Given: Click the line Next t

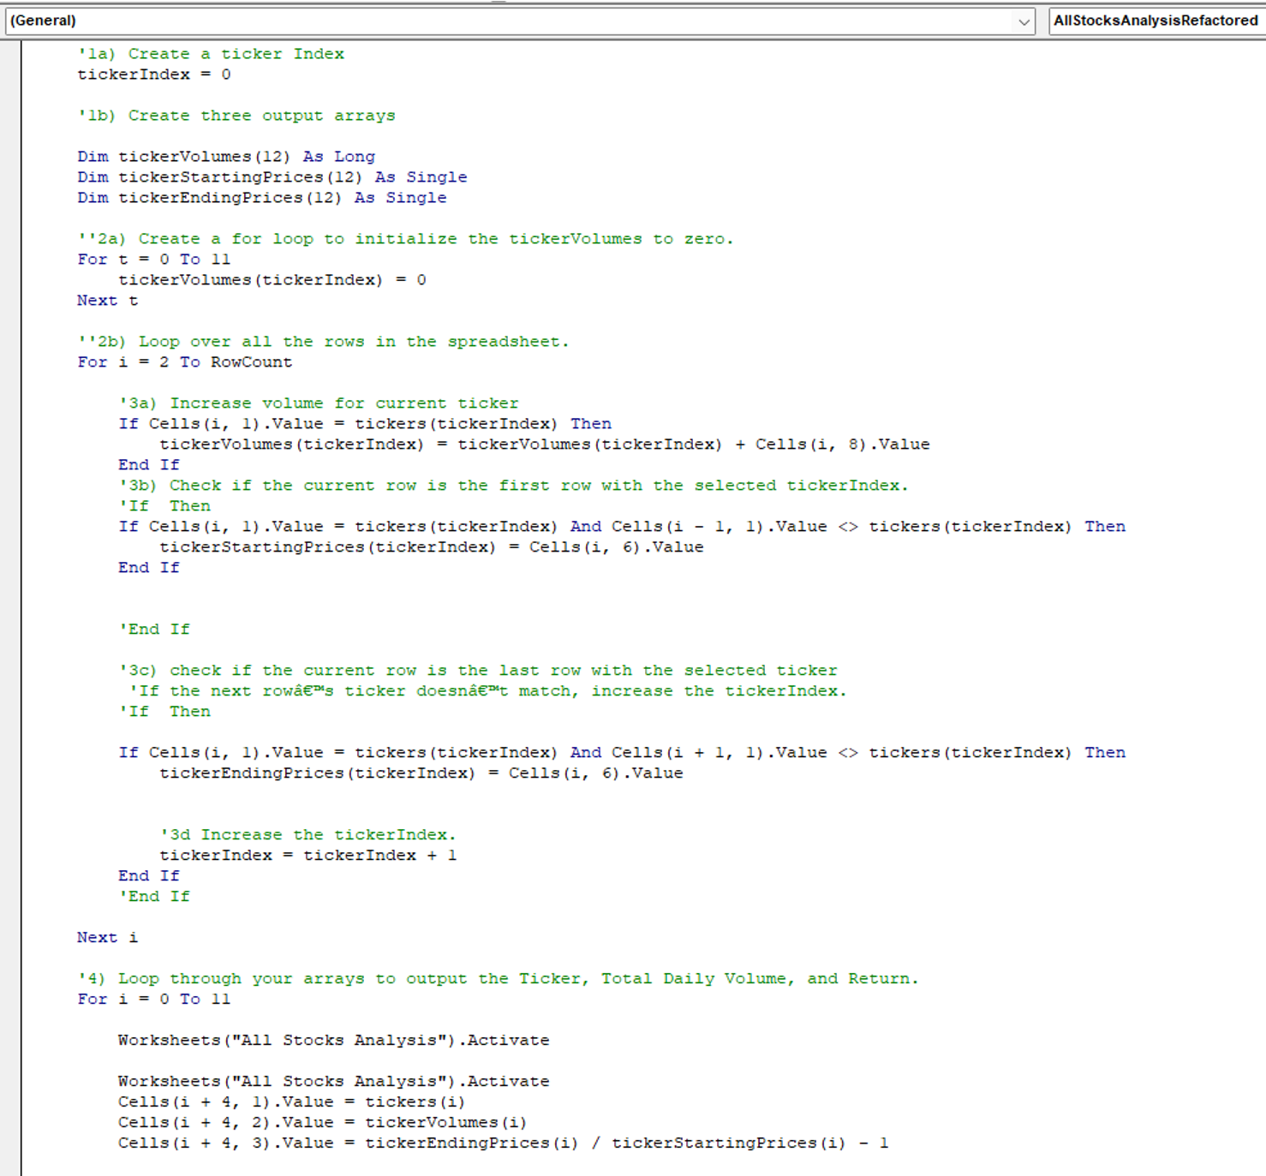Looking at the screenshot, I should pyautogui.click(x=108, y=301).
